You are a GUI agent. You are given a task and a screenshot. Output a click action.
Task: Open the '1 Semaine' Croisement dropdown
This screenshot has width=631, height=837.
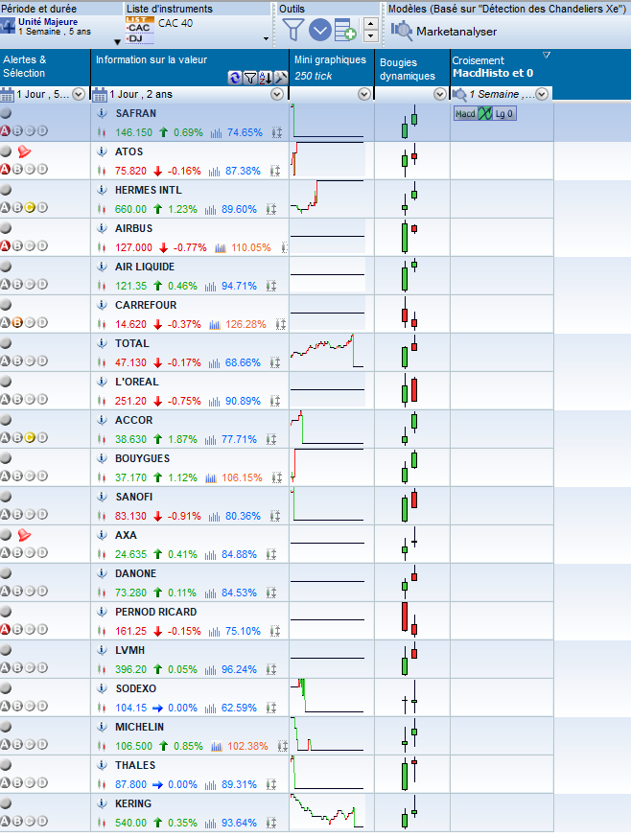pyautogui.click(x=542, y=95)
